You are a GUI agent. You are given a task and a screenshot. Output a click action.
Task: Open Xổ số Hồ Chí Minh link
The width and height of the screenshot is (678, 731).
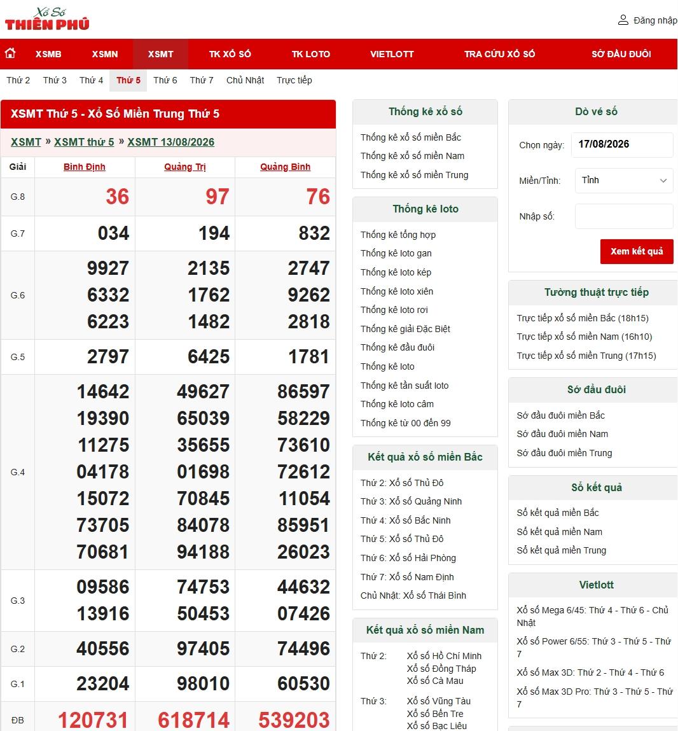point(444,656)
